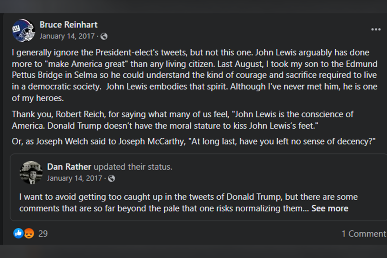Click the orange Angry reaction icon

pos(29,233)
